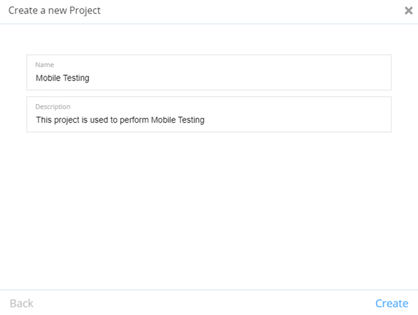Click the word "perform" in the Description text
418x315 pixels.
(133, 121)
